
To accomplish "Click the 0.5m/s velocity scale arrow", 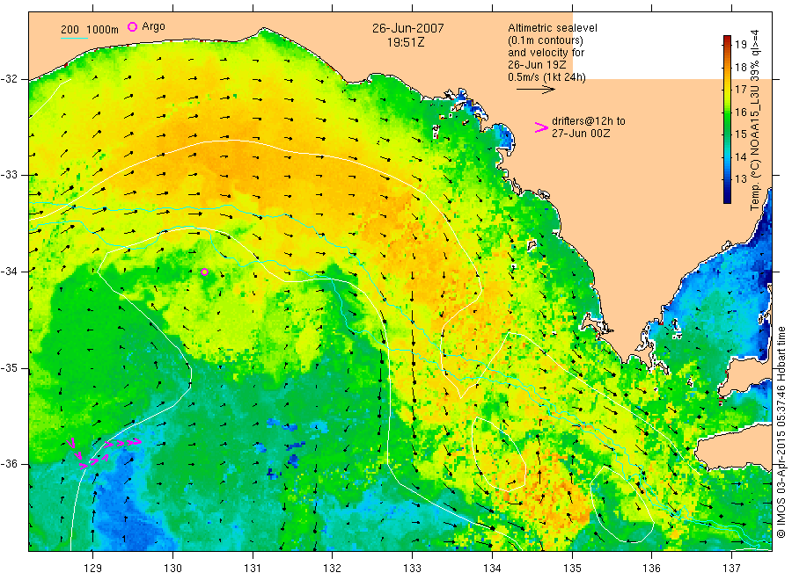I will click(x=535, y=90).
